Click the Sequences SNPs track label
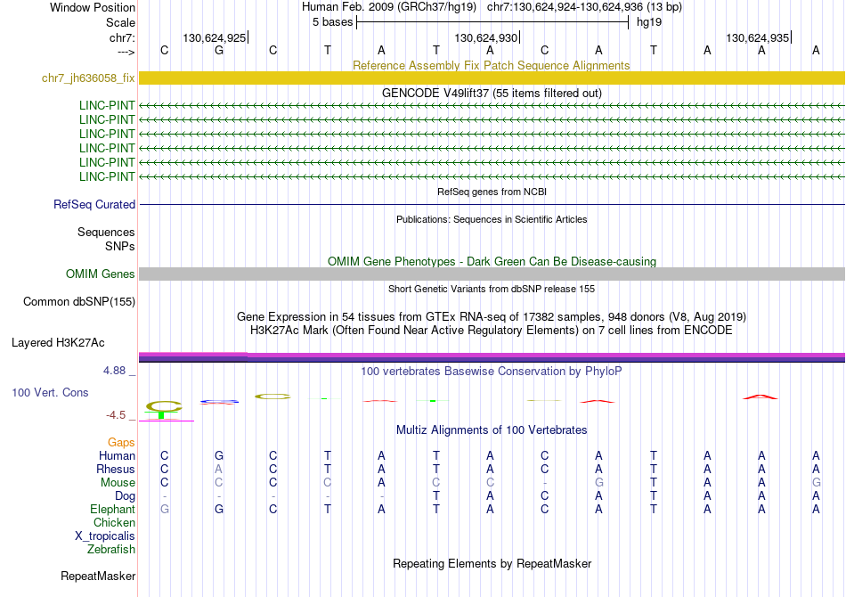This screenshot has height=597, width=846. click(106, 239)
